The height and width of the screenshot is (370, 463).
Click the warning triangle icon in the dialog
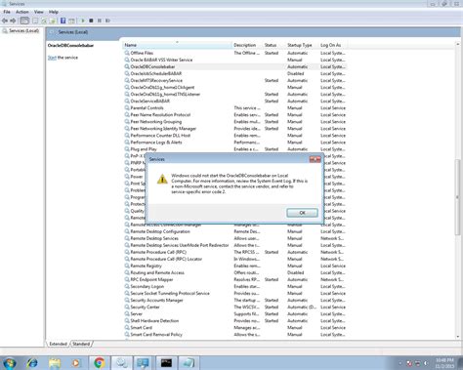pos(162,179)
